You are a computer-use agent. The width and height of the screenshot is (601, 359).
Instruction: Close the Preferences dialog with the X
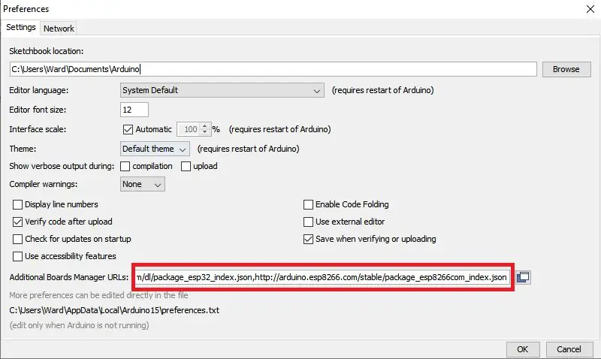pos(590,9)
